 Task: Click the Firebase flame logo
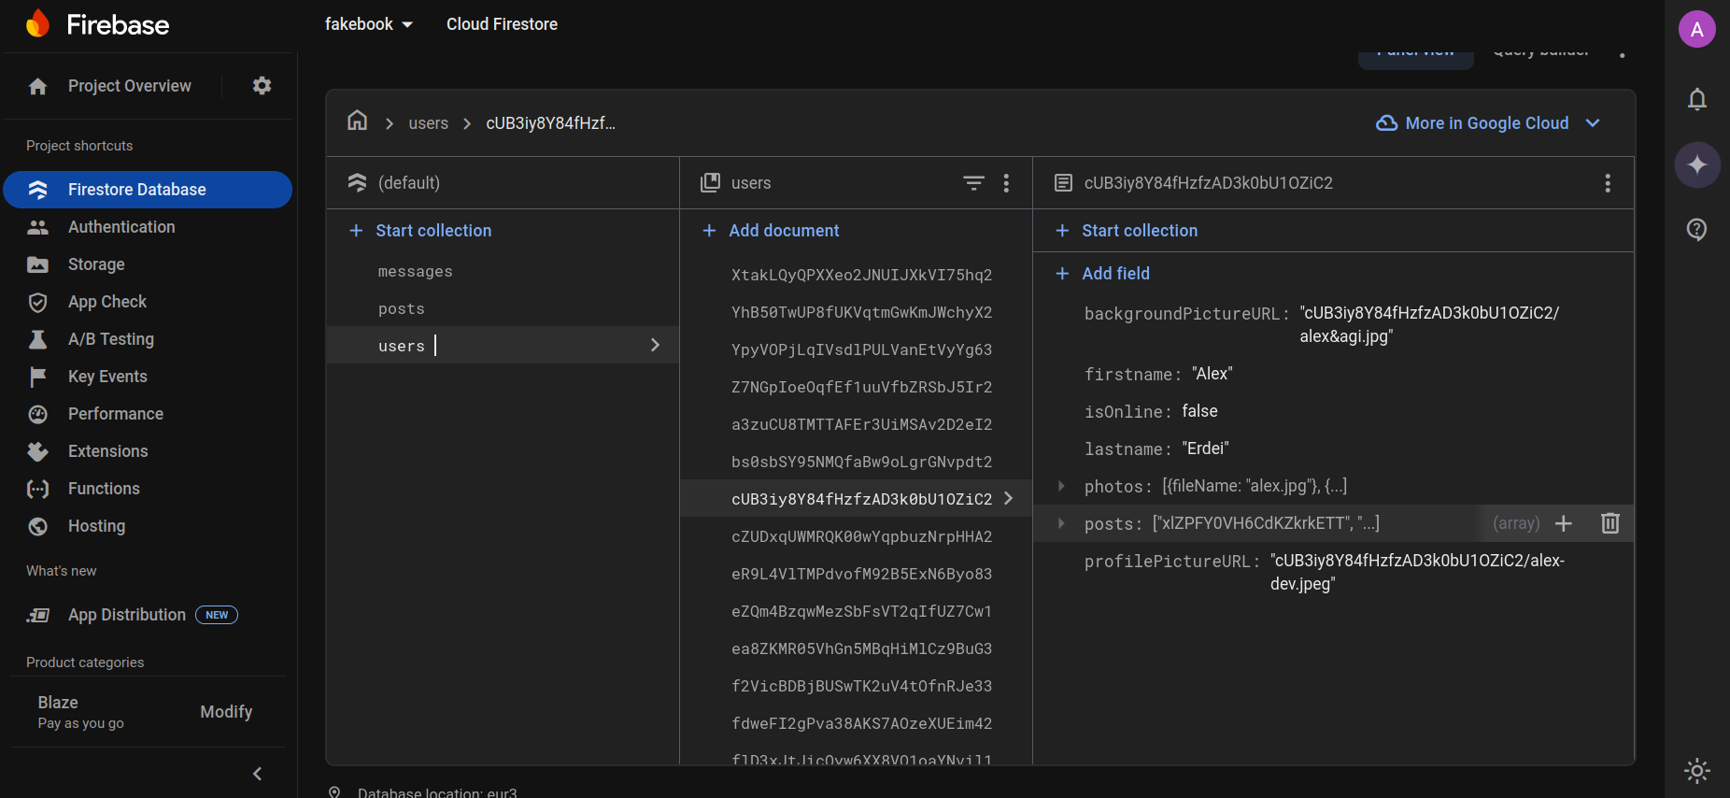tap(37, 23)
